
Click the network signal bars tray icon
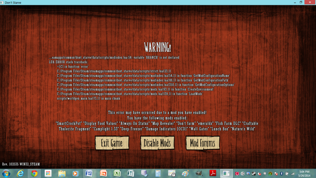(293, 174)
